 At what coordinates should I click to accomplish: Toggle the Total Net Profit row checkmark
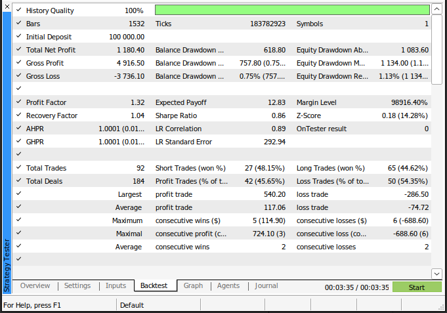point(19,49)
